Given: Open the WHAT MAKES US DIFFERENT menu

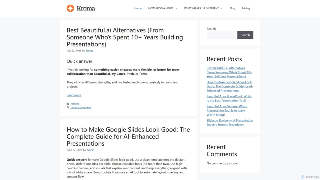Looking at the screenshot, I should click(x=201, y=8).
